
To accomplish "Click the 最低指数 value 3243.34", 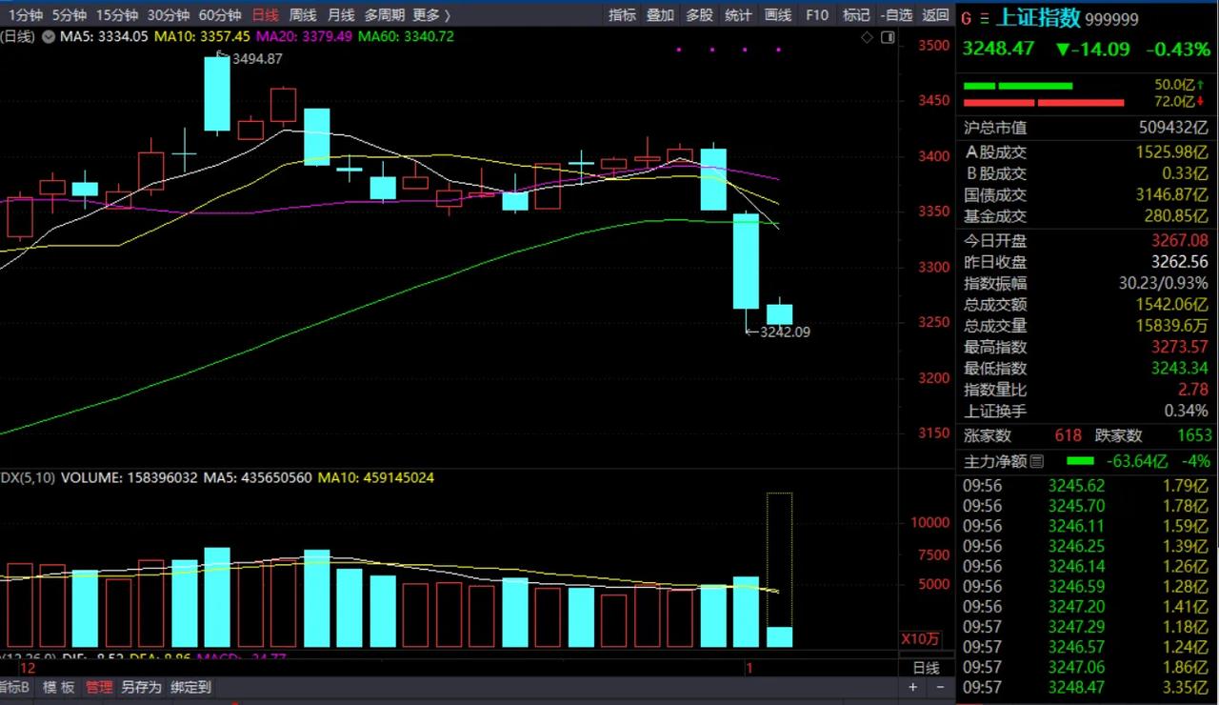I will click(x=1179, y=368).
